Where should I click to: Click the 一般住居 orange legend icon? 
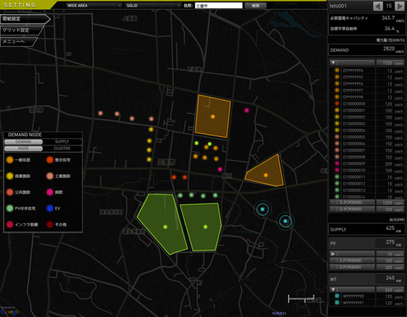click(10, 160)
